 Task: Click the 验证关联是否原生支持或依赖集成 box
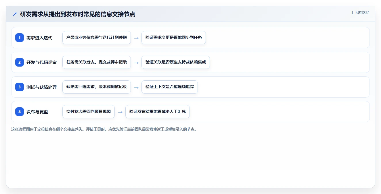[x=176, y=62]
